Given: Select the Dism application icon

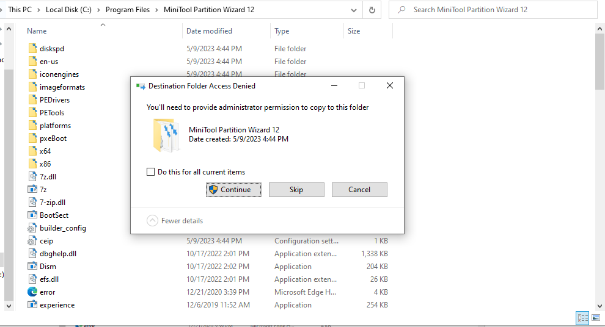Looking at the screenshot, I should click(x=32, y=266).
